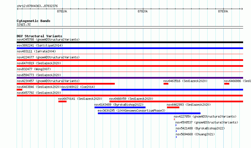Screen dimensions: 251x148
Task: Click the nsv6470919 Sedlazeck2020 red bar
Action: click(x=130, y=66)
